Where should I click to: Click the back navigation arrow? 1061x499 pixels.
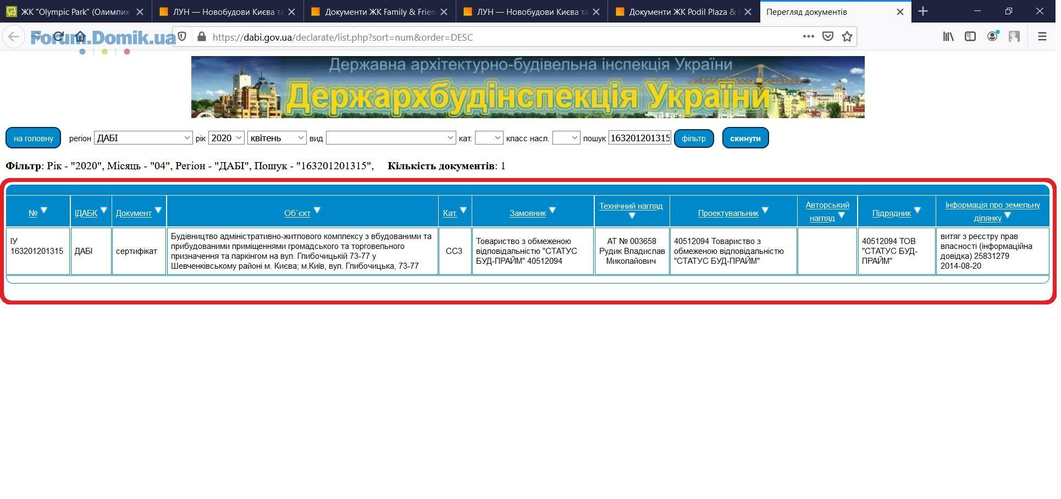click(x=14, y=37)
